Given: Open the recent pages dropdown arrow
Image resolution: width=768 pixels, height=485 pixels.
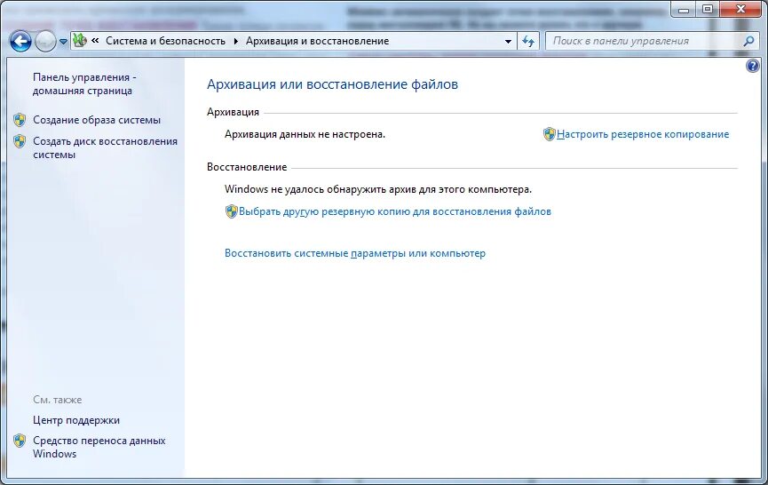Looking at the screenshot, I should point(63,42).
